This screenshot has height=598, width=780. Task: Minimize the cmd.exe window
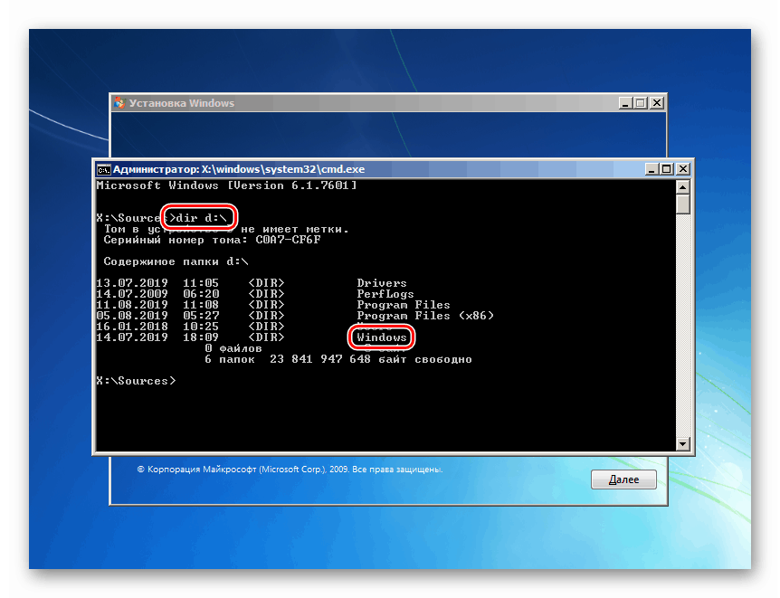[652, 169]
